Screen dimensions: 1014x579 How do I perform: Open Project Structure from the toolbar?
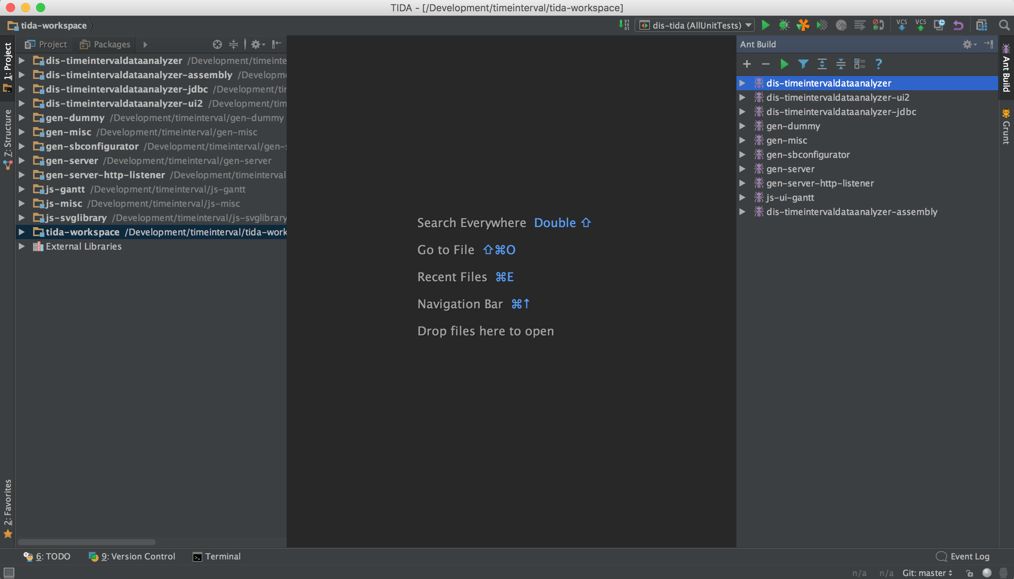(x=982, y=25)
